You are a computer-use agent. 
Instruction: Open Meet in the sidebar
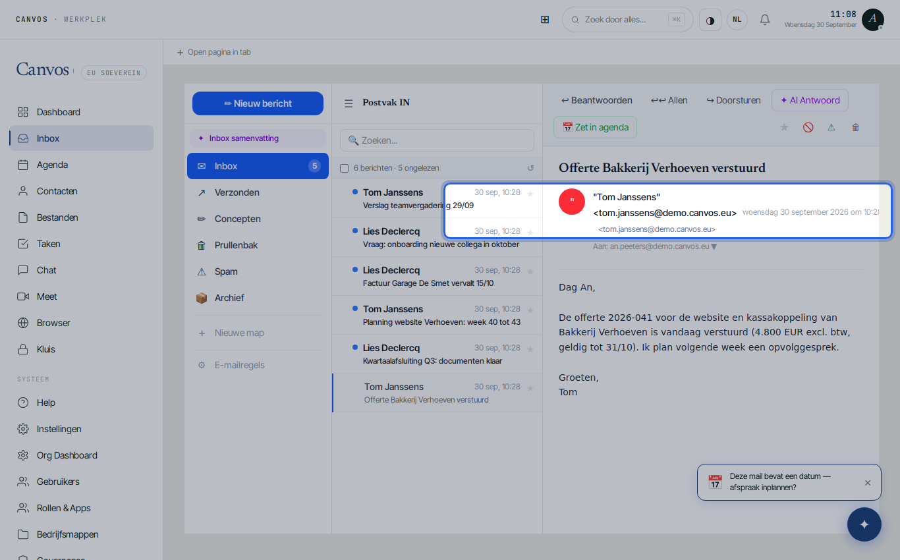(x=81, y=296)
